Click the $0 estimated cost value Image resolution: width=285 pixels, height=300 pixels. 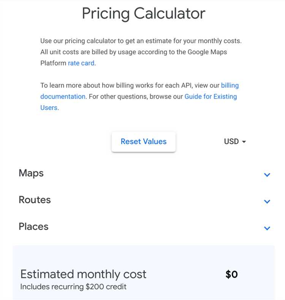pyautogui.click(x=231, y=274)
